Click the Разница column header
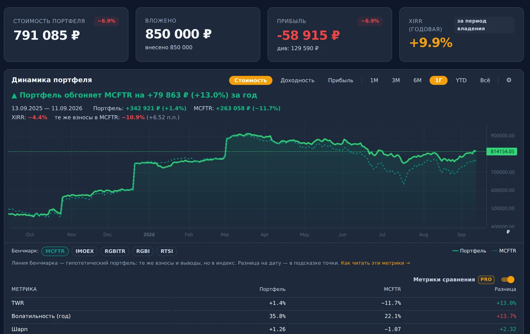The width and height of the screenshot is (530, 334). [505, 289]
